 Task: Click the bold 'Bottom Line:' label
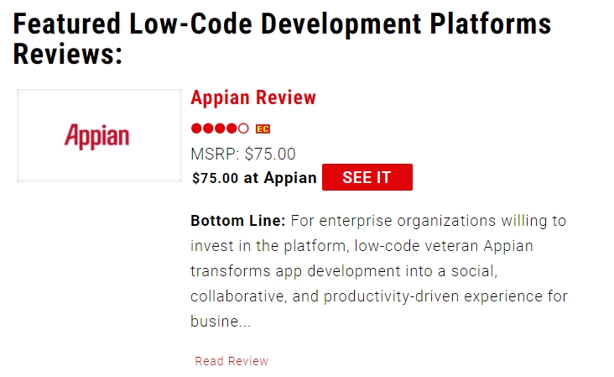click(x=238, y=221)
